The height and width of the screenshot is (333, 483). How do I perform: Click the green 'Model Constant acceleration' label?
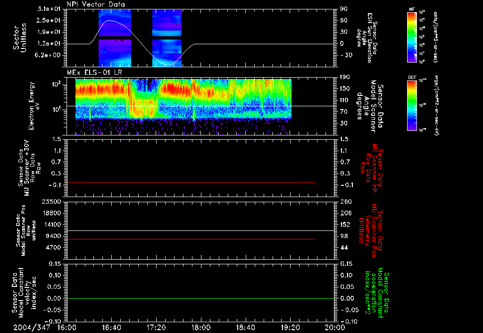[x=377, y=293]
